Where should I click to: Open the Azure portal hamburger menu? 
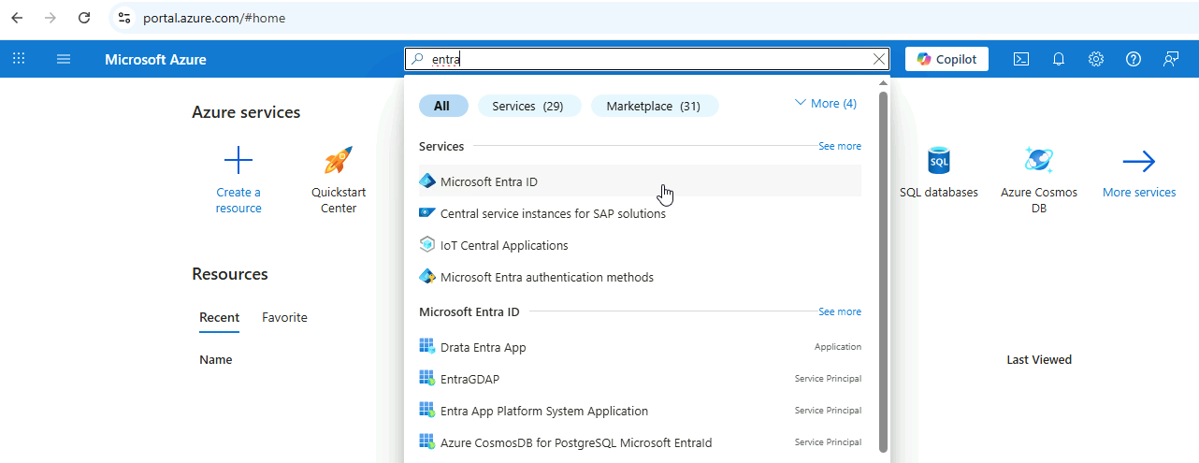click(64, 59)
